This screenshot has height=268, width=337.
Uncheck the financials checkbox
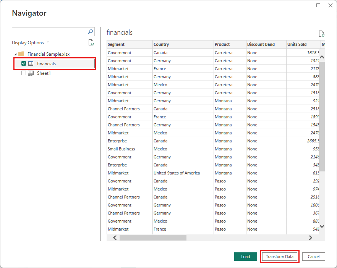click(x=24, y=63)
